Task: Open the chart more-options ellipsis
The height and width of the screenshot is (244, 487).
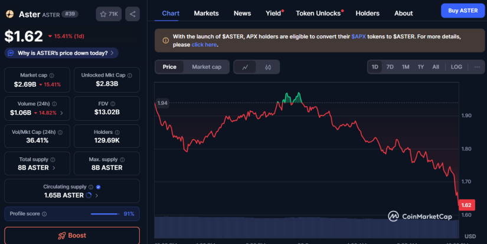Action: tap(477, 67)
